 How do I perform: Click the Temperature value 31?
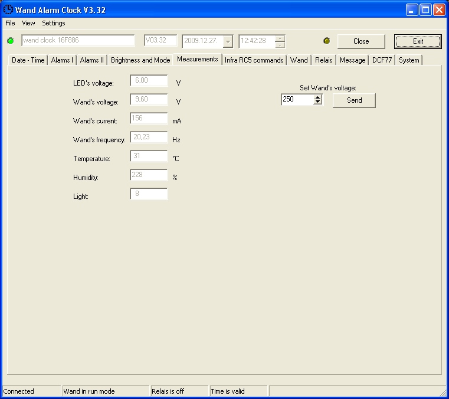[x=149, y=156]
